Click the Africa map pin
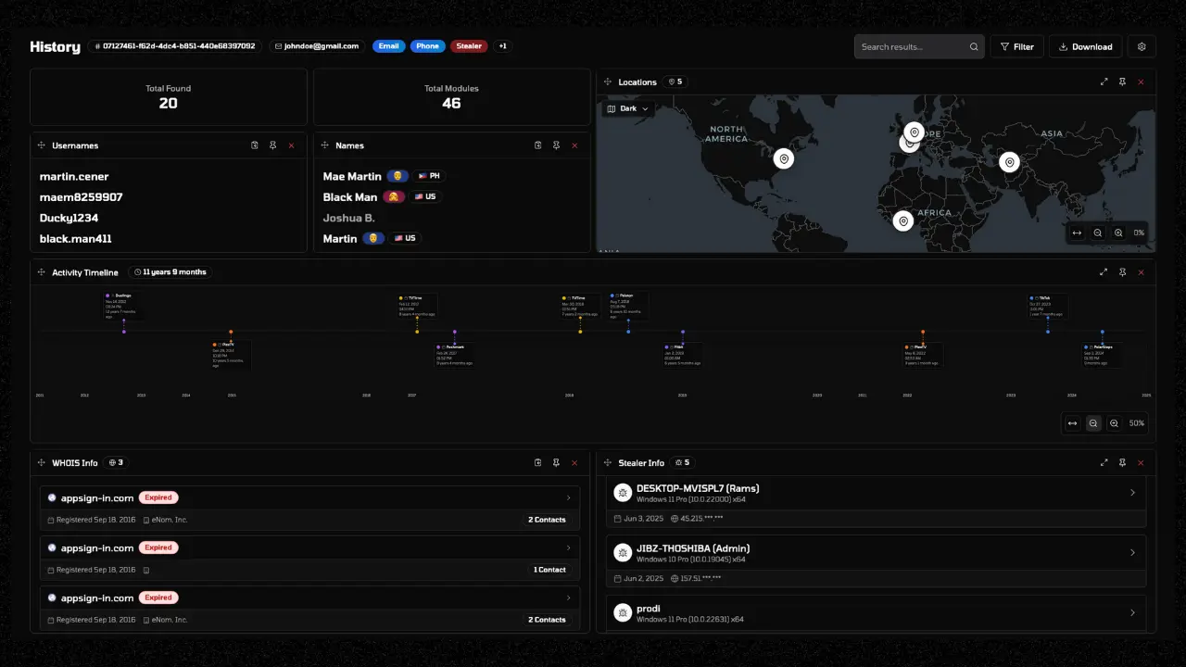This screenshot has height=667, width=1186. (x=902, y=220)
